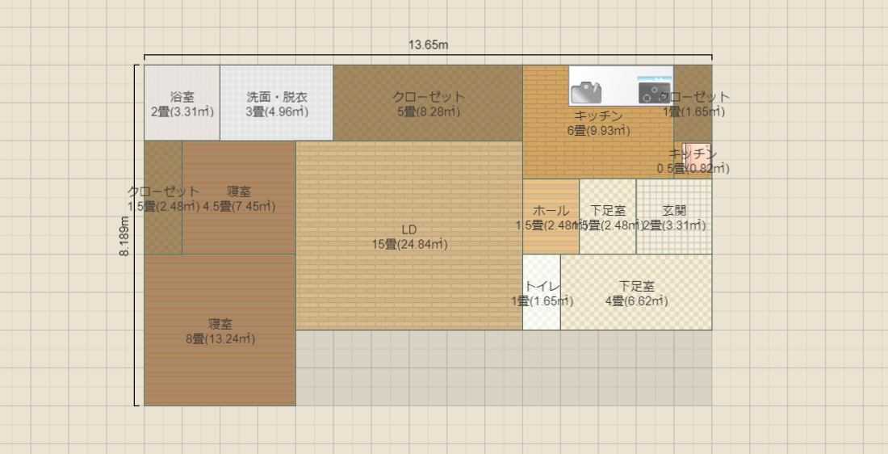Select the 寝室 4.5畳 room
The image size is (888, 454).
239,197
